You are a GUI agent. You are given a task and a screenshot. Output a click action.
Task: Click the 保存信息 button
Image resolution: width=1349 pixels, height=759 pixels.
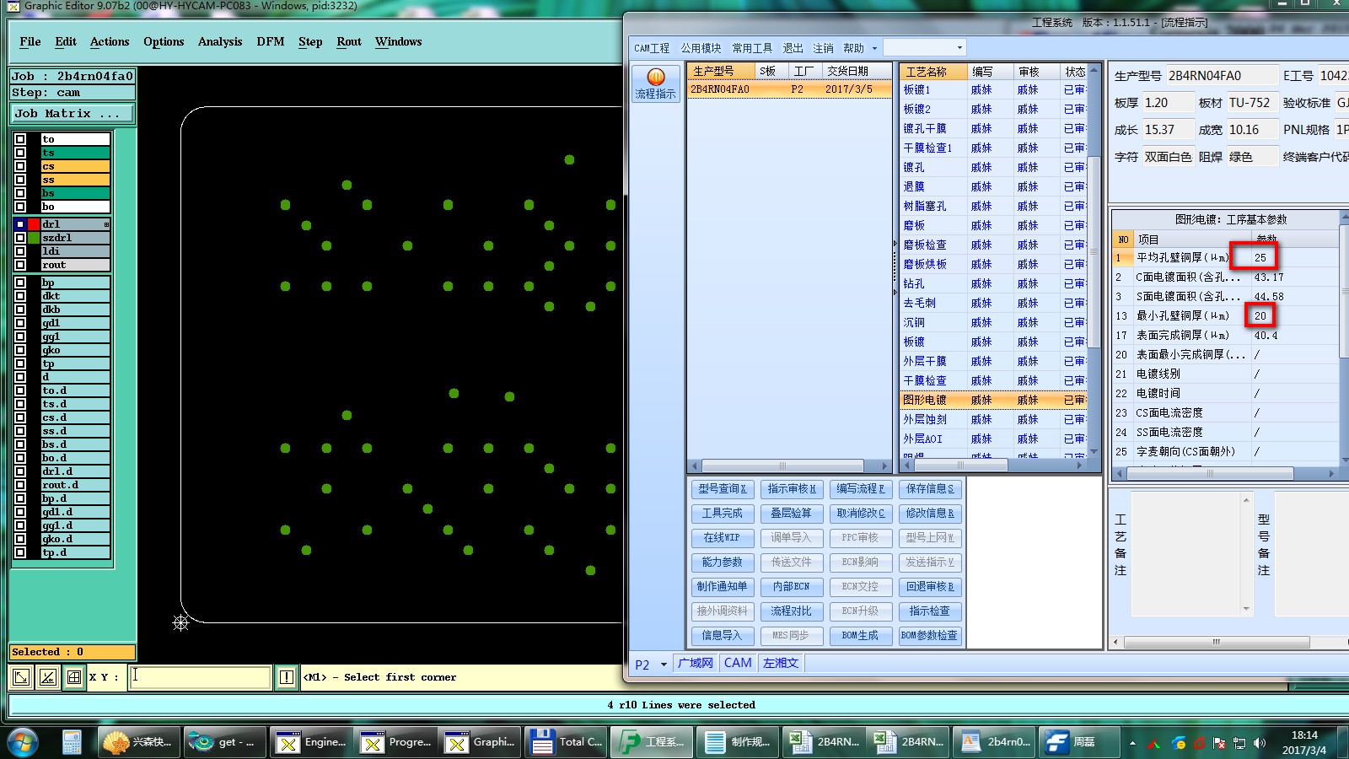930,488
